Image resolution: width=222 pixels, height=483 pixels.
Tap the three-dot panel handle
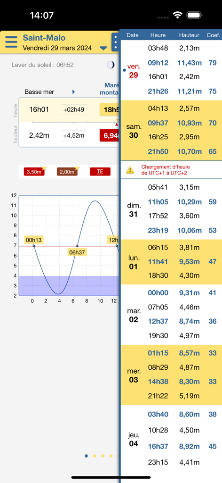pyautogui.click(x=115, y=42)
